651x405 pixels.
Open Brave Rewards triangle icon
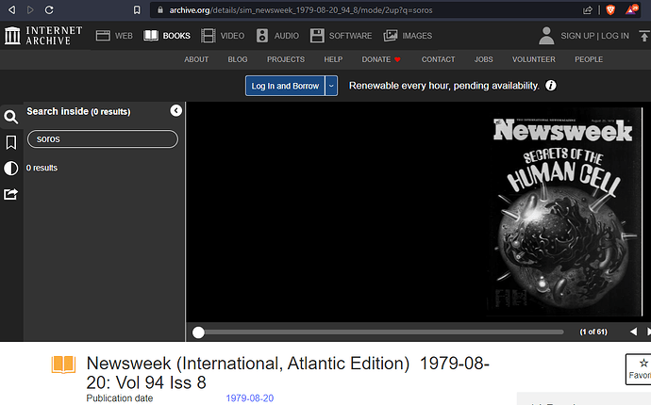[x=631, y=9]
